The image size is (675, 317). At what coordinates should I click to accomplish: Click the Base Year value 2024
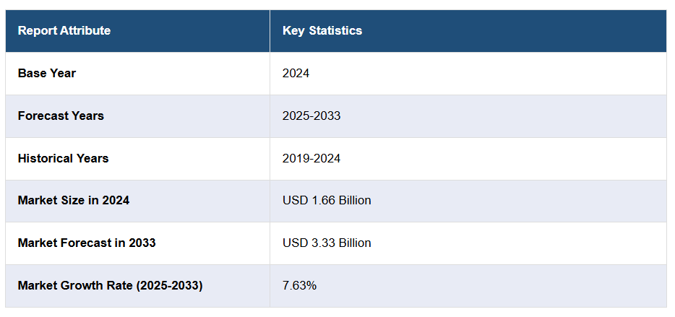coord(296,73)
